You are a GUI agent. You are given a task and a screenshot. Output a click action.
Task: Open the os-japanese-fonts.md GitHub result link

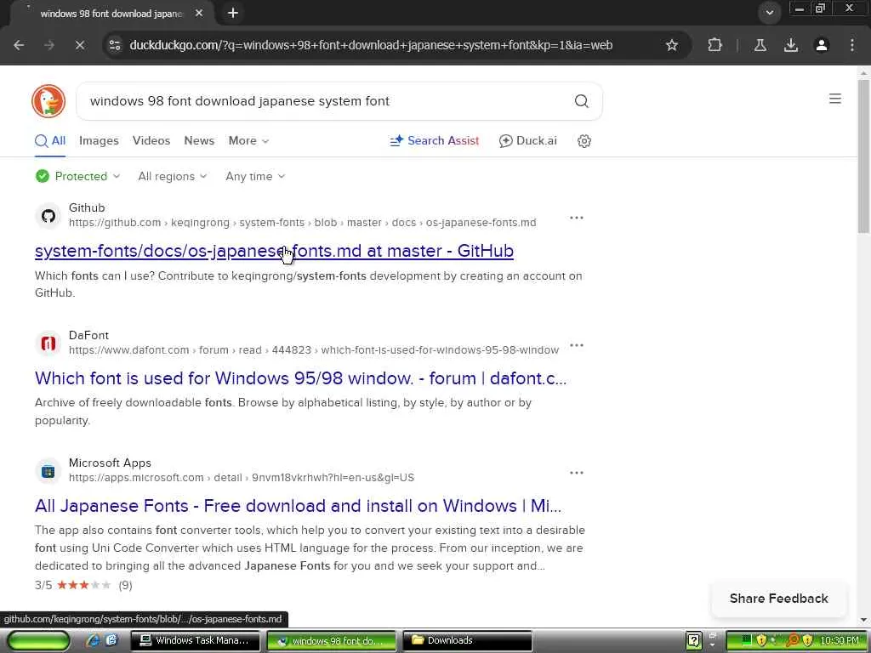274,251
